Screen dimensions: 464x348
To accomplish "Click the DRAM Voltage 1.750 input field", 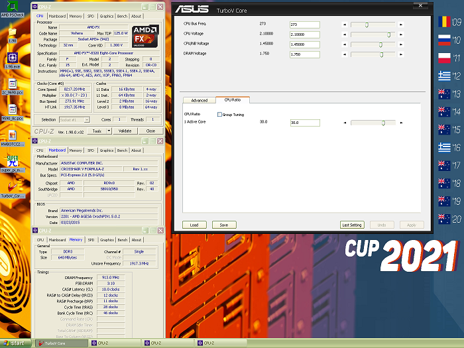I will (x=305, y=54).
